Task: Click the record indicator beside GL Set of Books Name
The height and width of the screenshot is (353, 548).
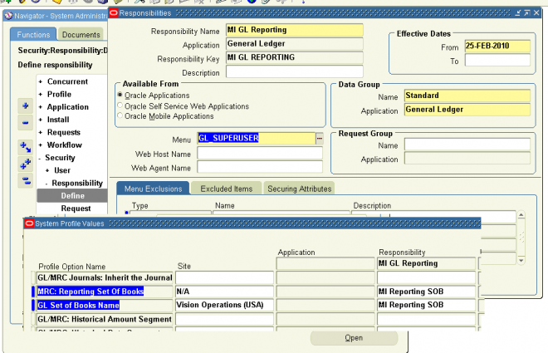Action: (33, 305)
